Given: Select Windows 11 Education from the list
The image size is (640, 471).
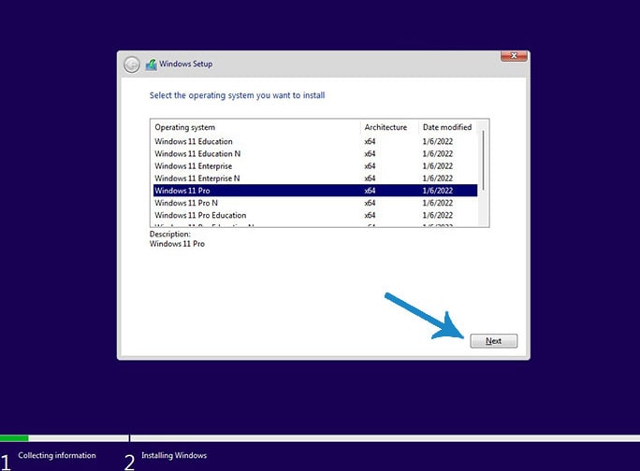Looking at the screenshot, I should click(x=194, y=142).
